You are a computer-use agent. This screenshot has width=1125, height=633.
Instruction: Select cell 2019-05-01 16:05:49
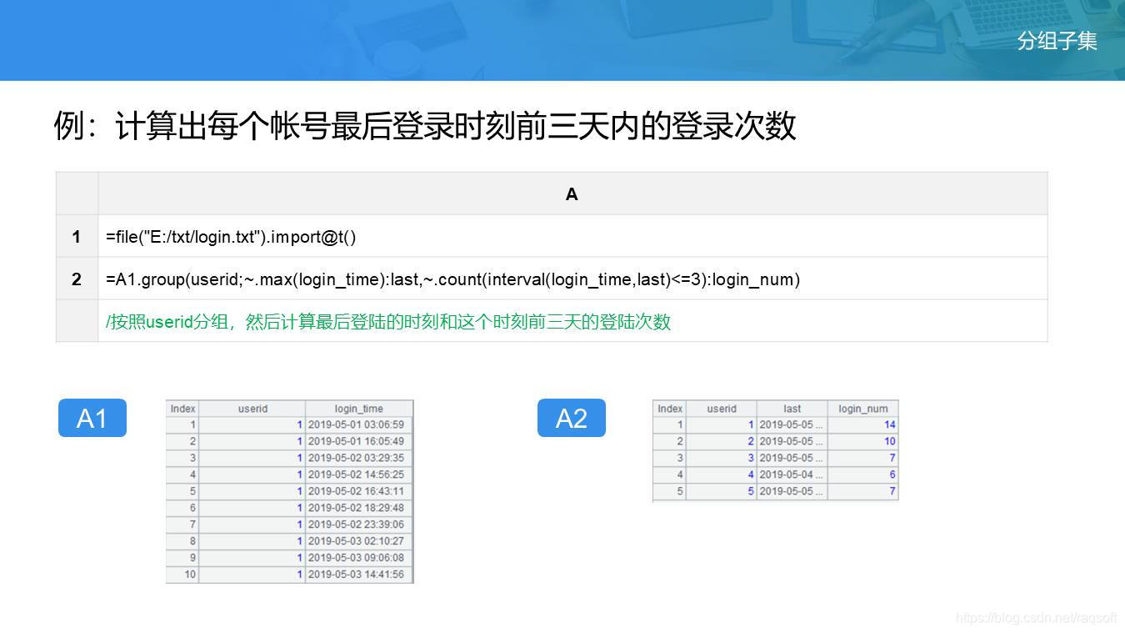359,441
